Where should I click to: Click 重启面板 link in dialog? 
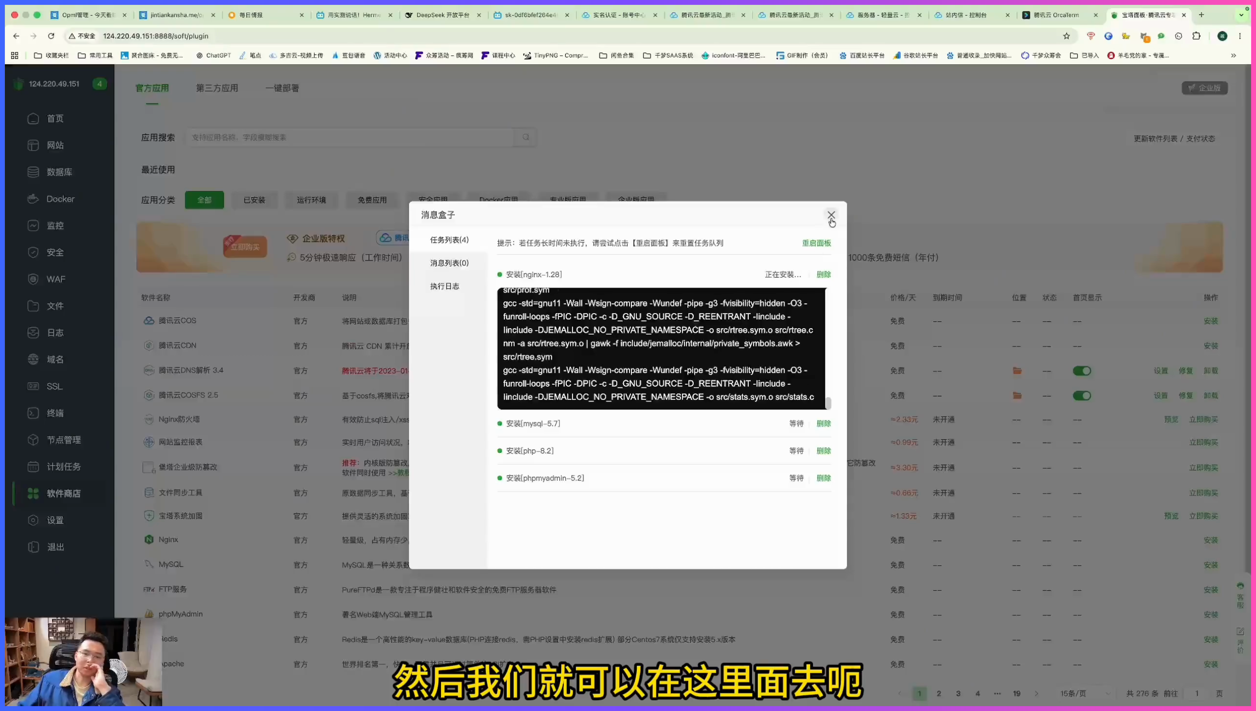point(816,243)
